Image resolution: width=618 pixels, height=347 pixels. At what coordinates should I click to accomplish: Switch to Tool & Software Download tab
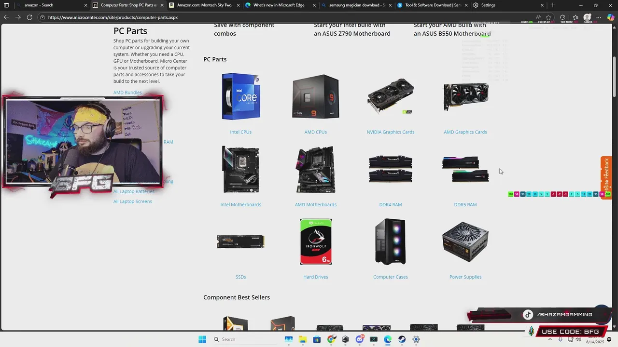(433, 5)
